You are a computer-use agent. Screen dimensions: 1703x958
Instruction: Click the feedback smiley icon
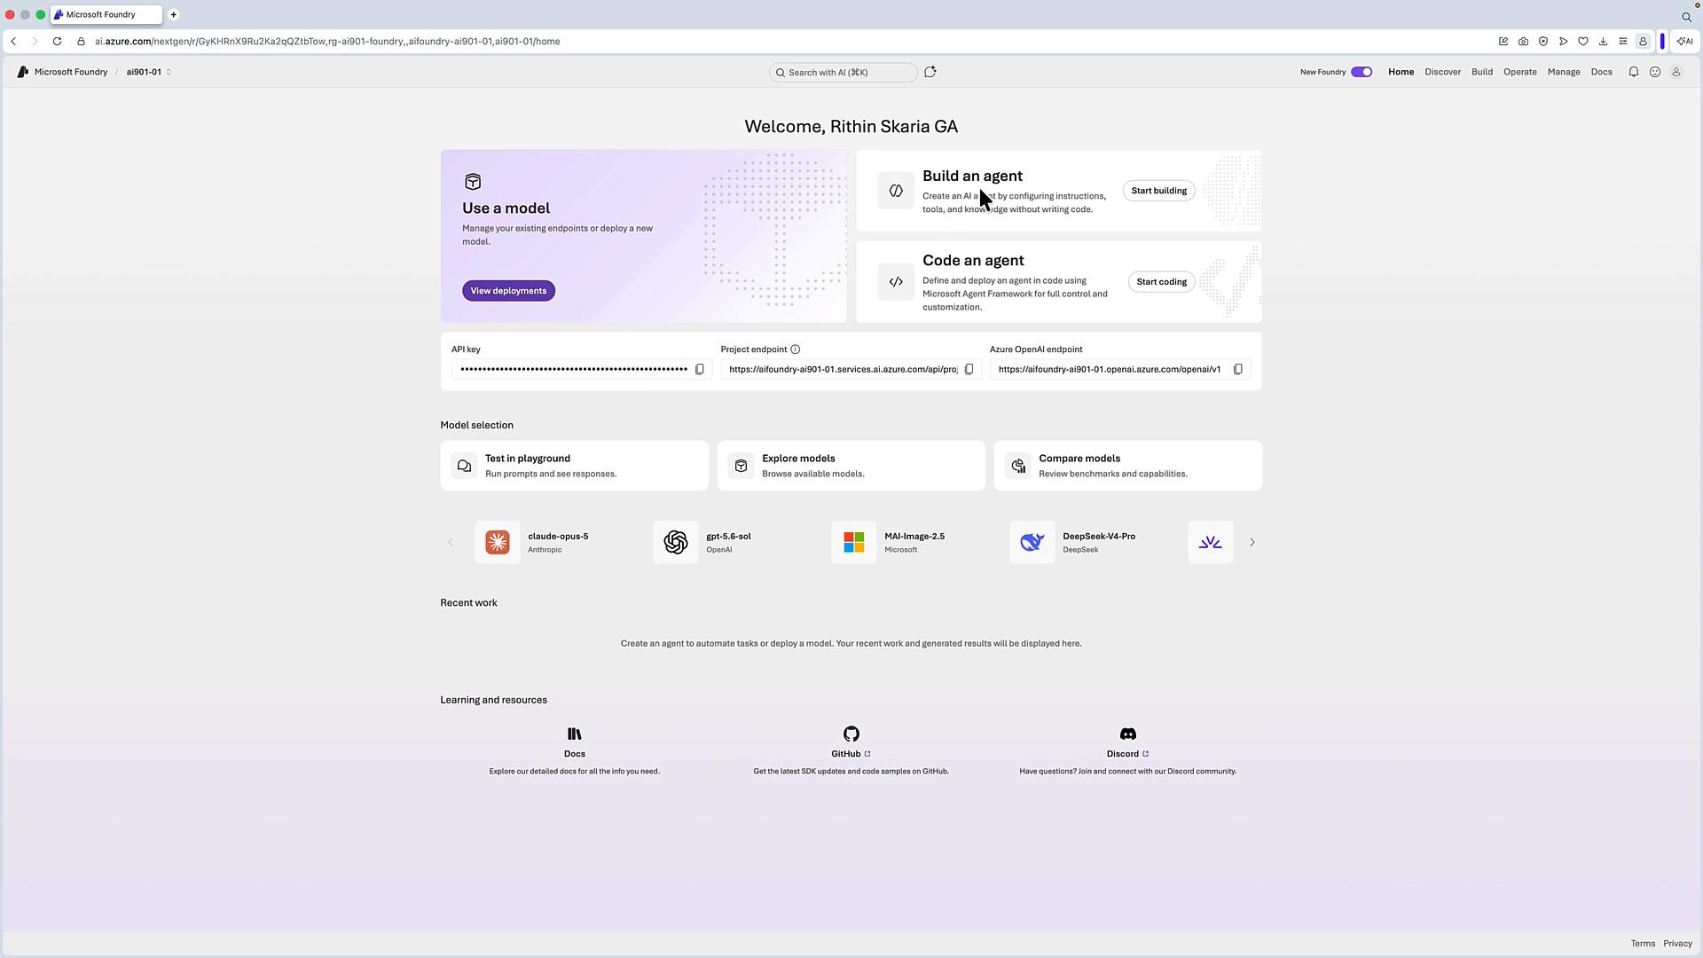[1655, 73]
